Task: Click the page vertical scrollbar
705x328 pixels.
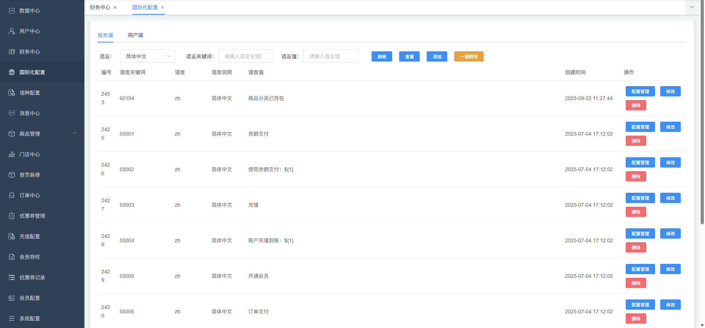Action: pos(702,110)
